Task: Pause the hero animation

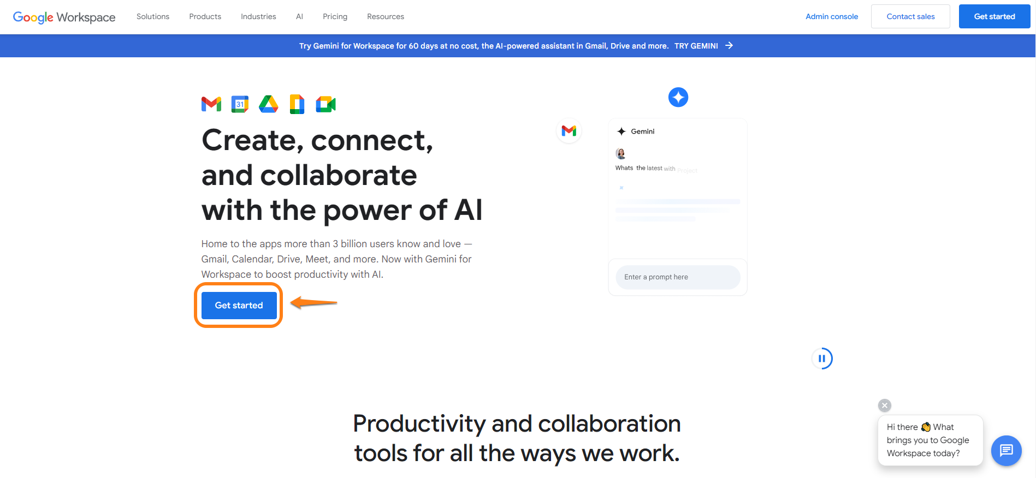Action: click(821, 358)
